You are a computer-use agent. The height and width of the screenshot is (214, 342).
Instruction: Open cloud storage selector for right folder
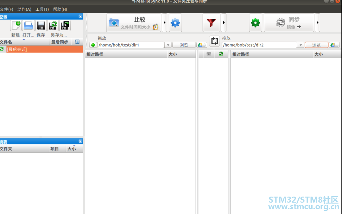pos(334,45)
